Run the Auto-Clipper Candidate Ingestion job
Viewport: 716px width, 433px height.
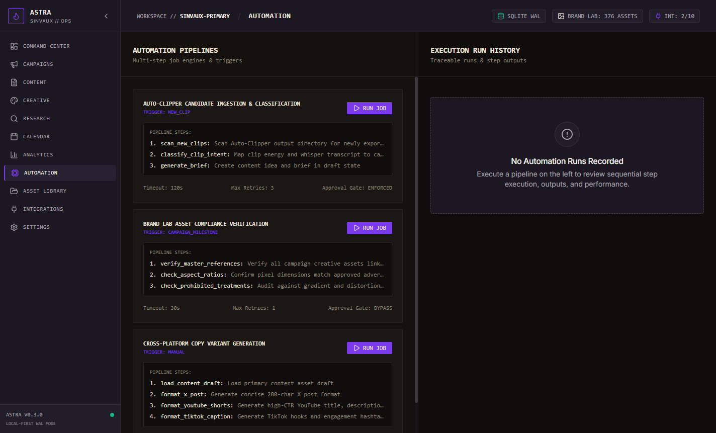370,108
